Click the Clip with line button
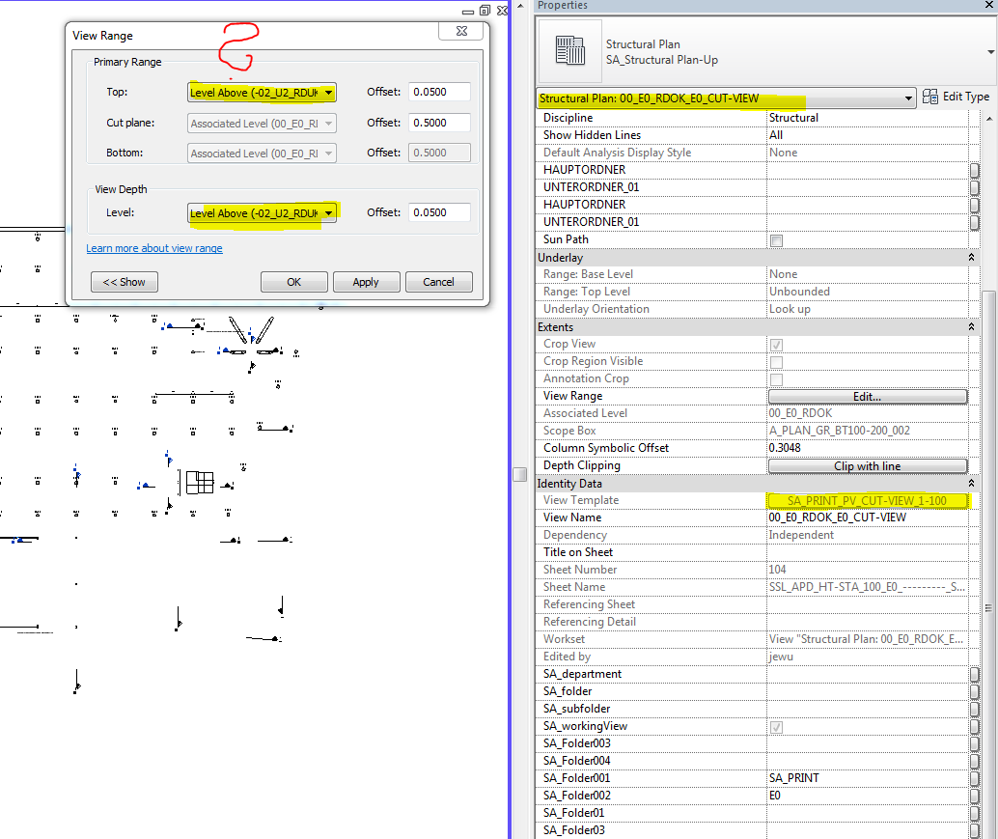 867,466
